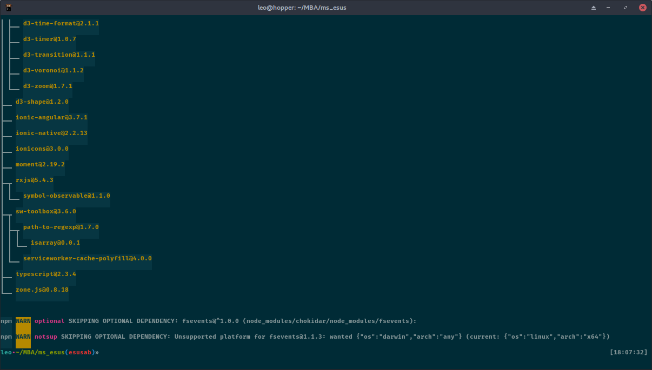This screenshot has width=652, height=370.
Task: Maximize the terminal window
Action: coord(626,8)
